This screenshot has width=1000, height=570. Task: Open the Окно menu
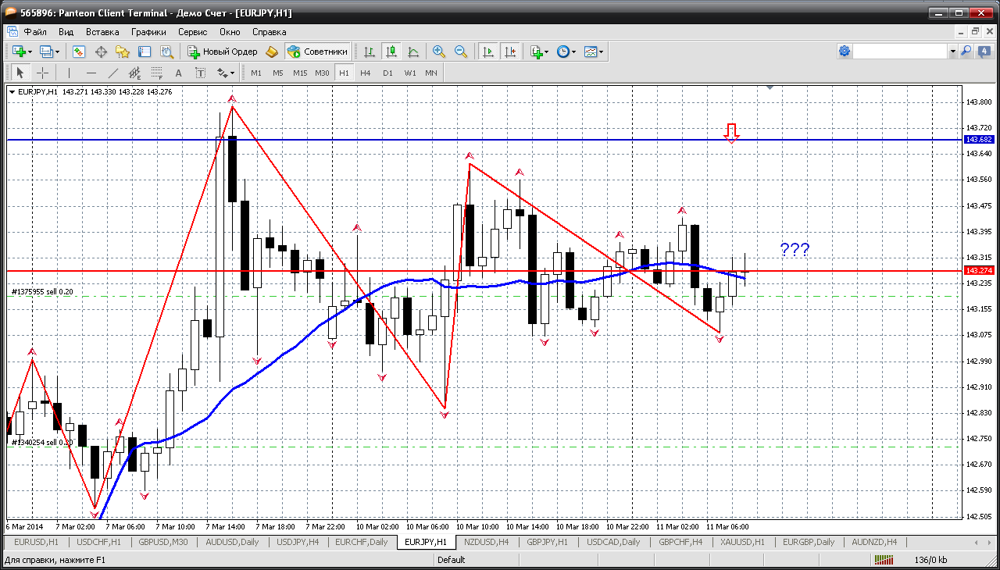point(230,32)
